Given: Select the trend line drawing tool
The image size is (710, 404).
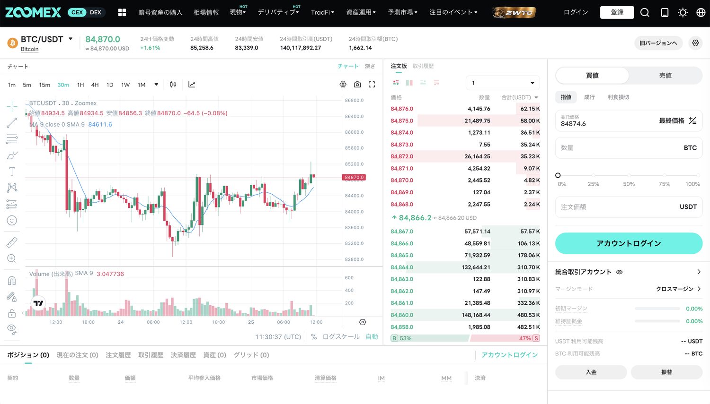Looking at the screenshot, I should [x=12, y=123].
